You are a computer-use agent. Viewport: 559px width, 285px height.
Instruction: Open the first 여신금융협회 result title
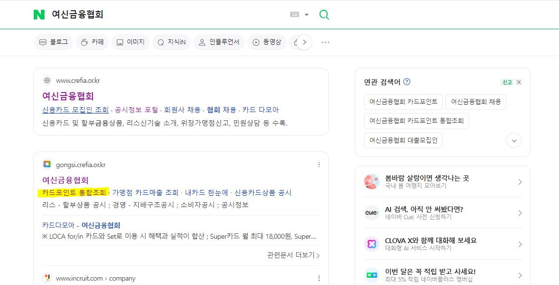click(x=68, y=96)
